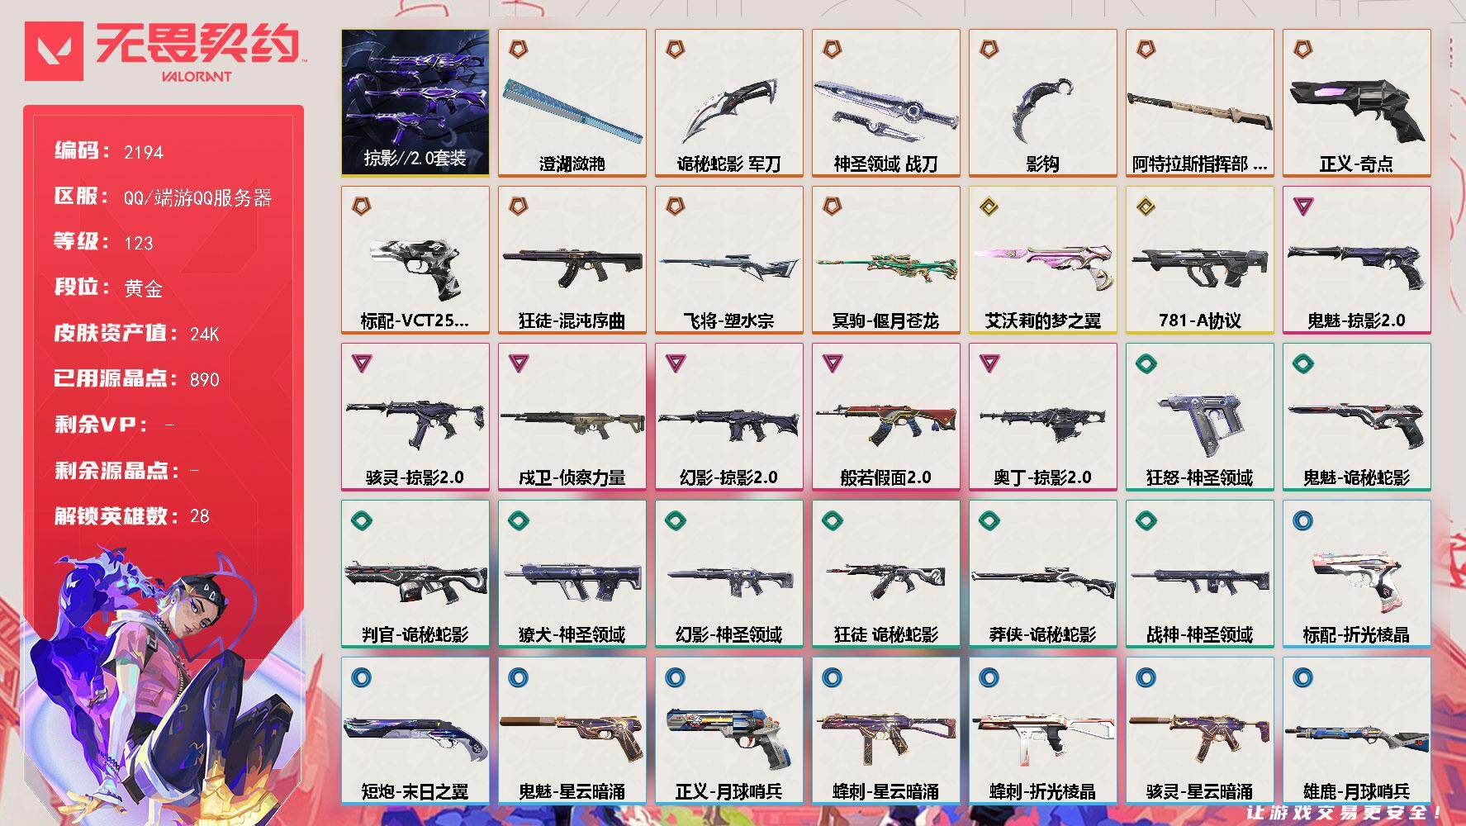Open the 雄鹿-月球哨兵 skin card
The height and width of the screenshot is (826, 1466).
point(1357,730)
